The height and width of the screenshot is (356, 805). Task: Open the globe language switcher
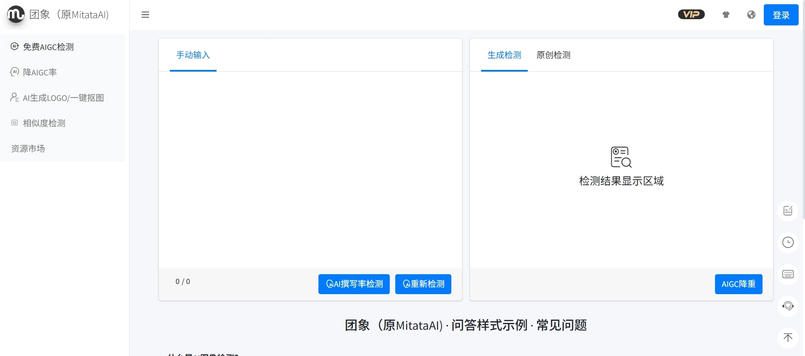click(x=751, y=15)
